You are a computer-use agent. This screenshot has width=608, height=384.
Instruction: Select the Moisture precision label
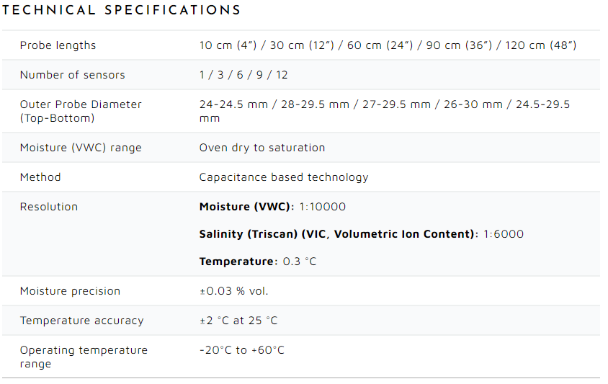click(x=70, y=292)
